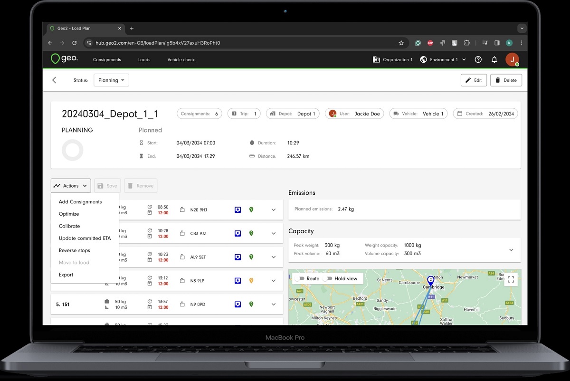Select Reverse stops in the Actions menu
The height and width of the screenshot is (381, 570).
[75, 250]
